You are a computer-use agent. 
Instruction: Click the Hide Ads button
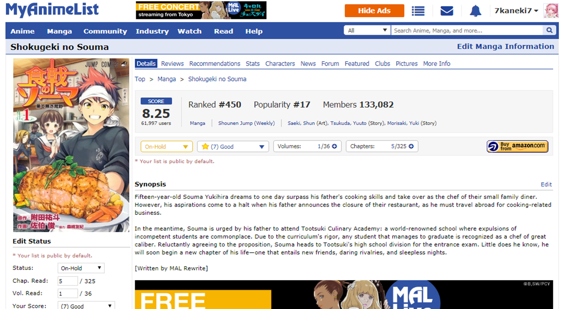coord(374,11)
